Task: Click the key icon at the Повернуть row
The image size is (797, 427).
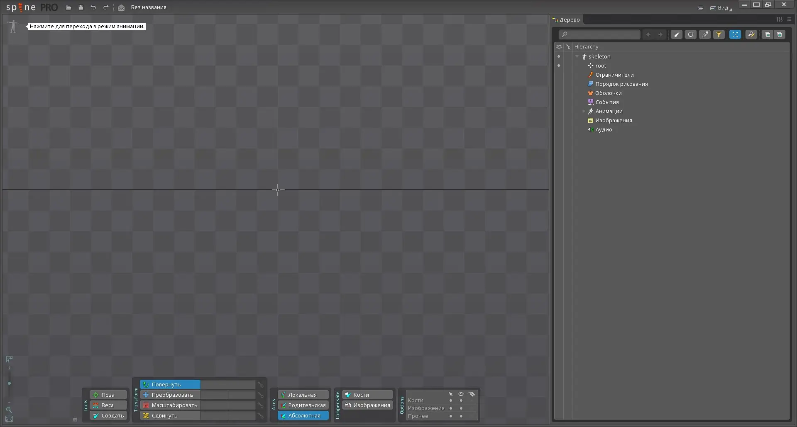Action: (261, 385)
